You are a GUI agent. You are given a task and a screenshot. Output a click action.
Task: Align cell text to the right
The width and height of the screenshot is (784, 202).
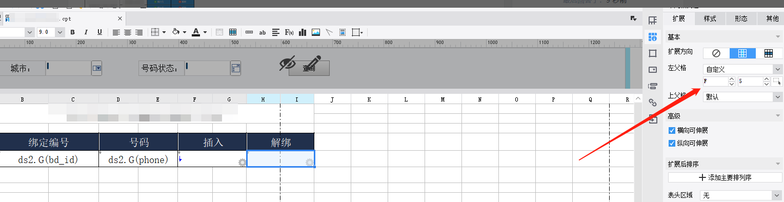[139, 32]
